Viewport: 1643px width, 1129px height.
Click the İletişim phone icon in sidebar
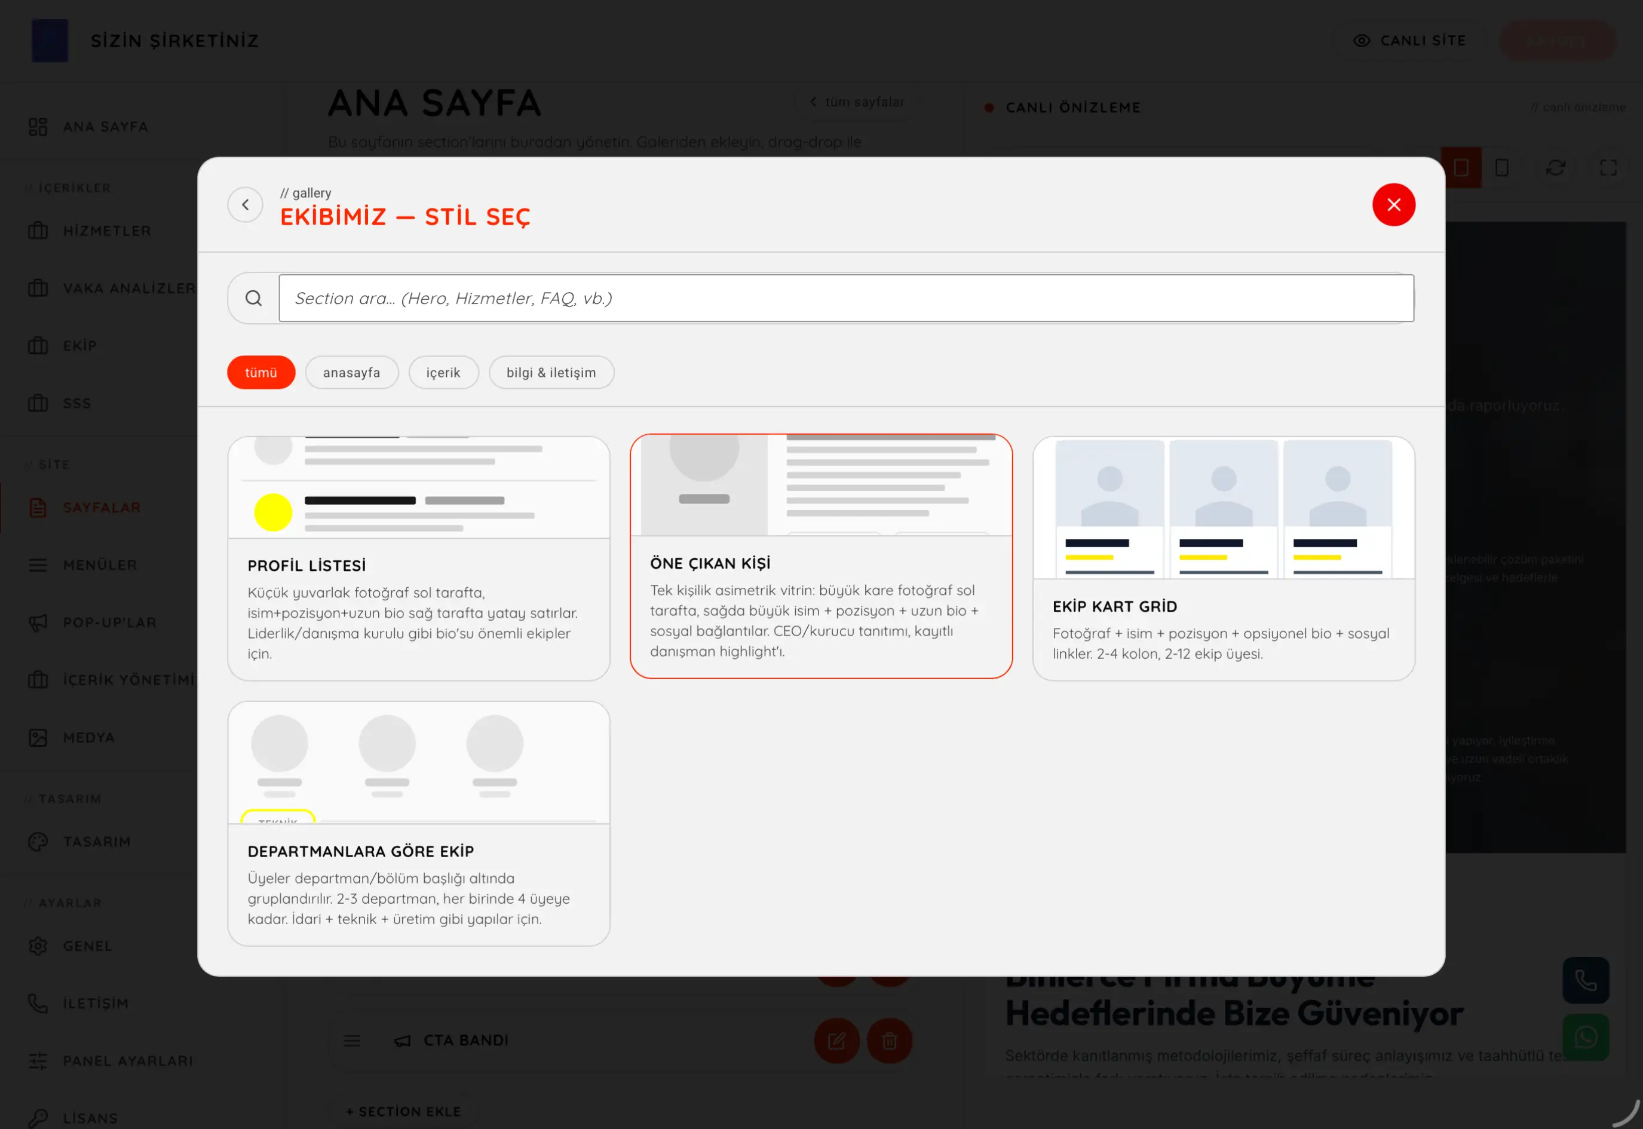coord(38,1003)
